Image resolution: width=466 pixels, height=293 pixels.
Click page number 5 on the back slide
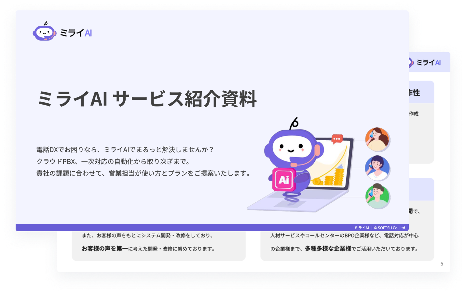pos(442,264)
